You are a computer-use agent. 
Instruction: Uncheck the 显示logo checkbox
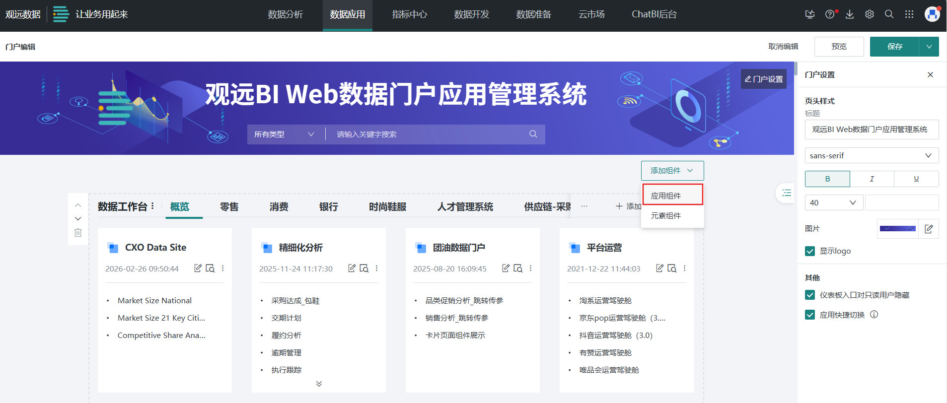[x=810, y=251]
